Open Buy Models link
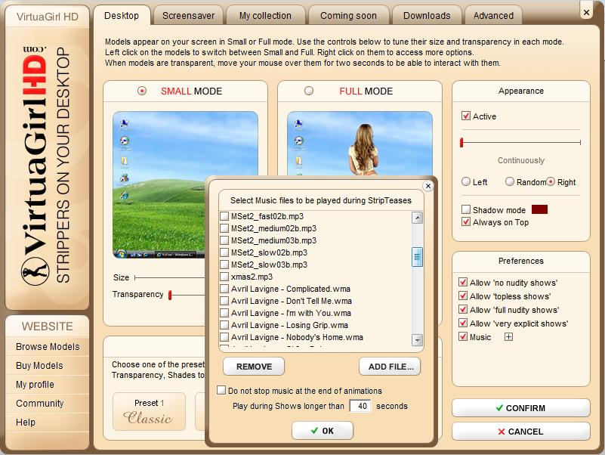 [x=39, y=365]
